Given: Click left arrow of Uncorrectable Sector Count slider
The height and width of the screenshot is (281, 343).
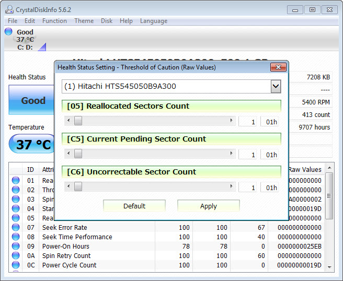Looking at the screenshot, I should (68, 186).
